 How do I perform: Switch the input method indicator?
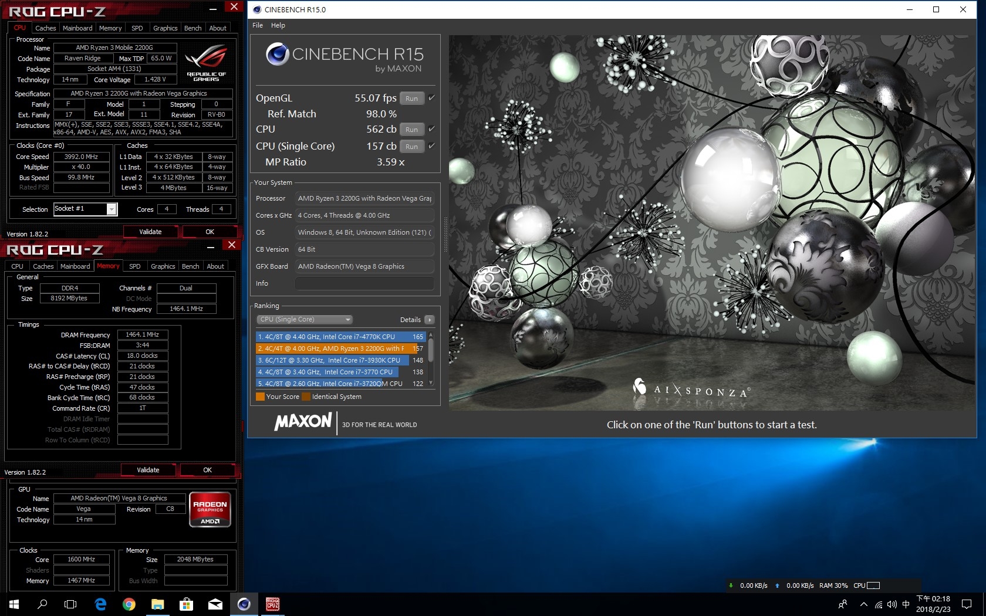pos(906,604)
